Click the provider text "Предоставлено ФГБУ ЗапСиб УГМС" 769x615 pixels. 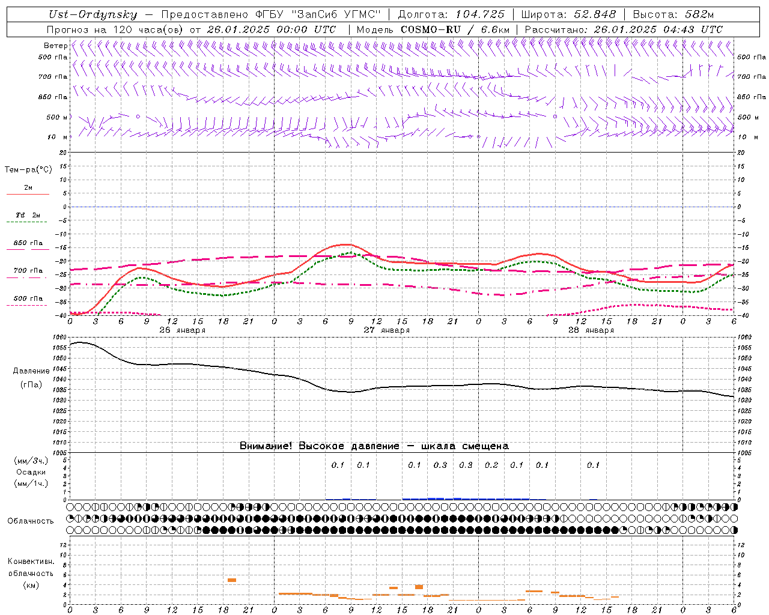(x=271, y=14)
